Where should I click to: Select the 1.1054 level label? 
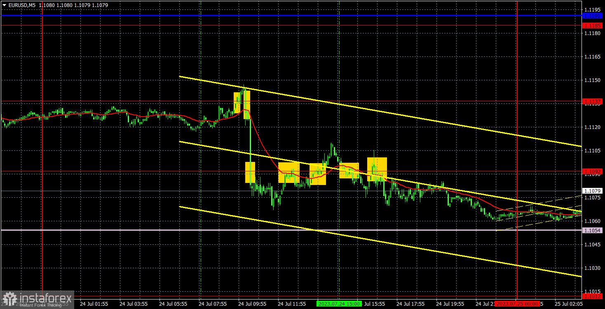click(x=593, y=230)
